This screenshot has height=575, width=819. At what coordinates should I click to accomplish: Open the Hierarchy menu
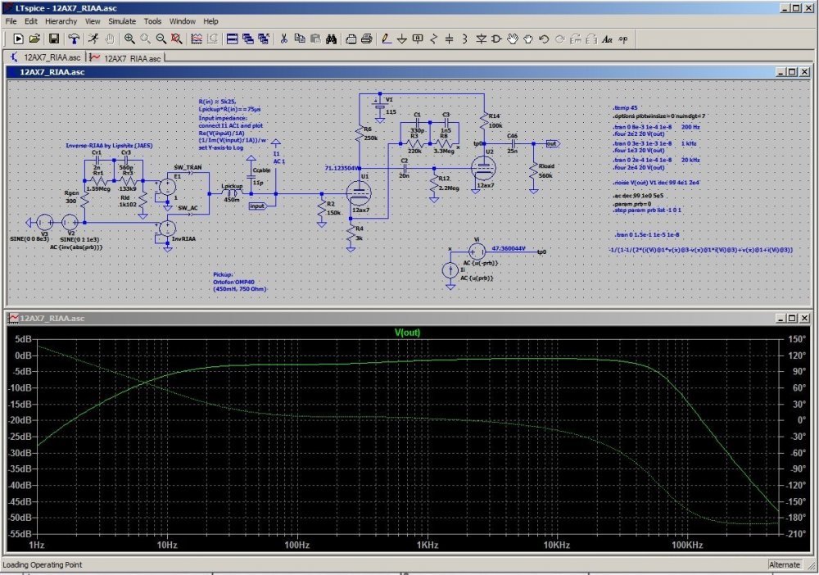pos(61,20)
